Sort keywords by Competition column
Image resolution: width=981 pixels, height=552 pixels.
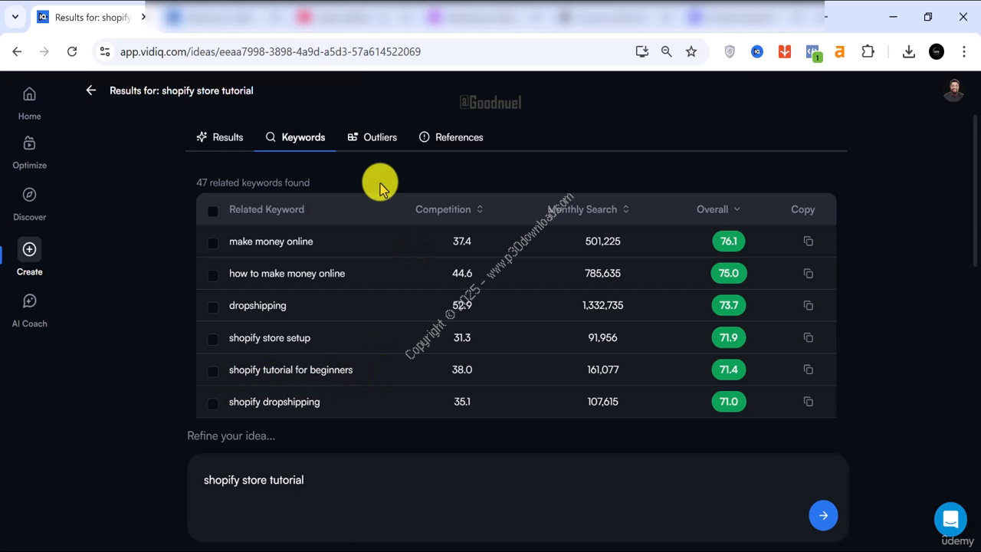448,209
